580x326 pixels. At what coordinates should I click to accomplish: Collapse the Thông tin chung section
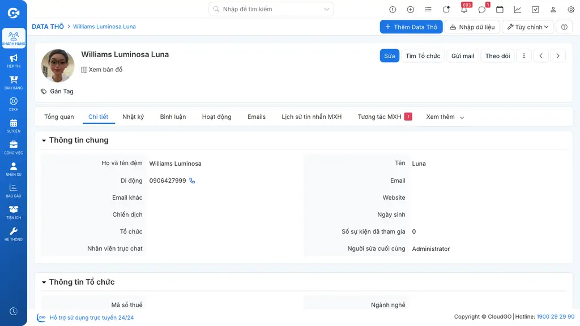tap(44, 140)
